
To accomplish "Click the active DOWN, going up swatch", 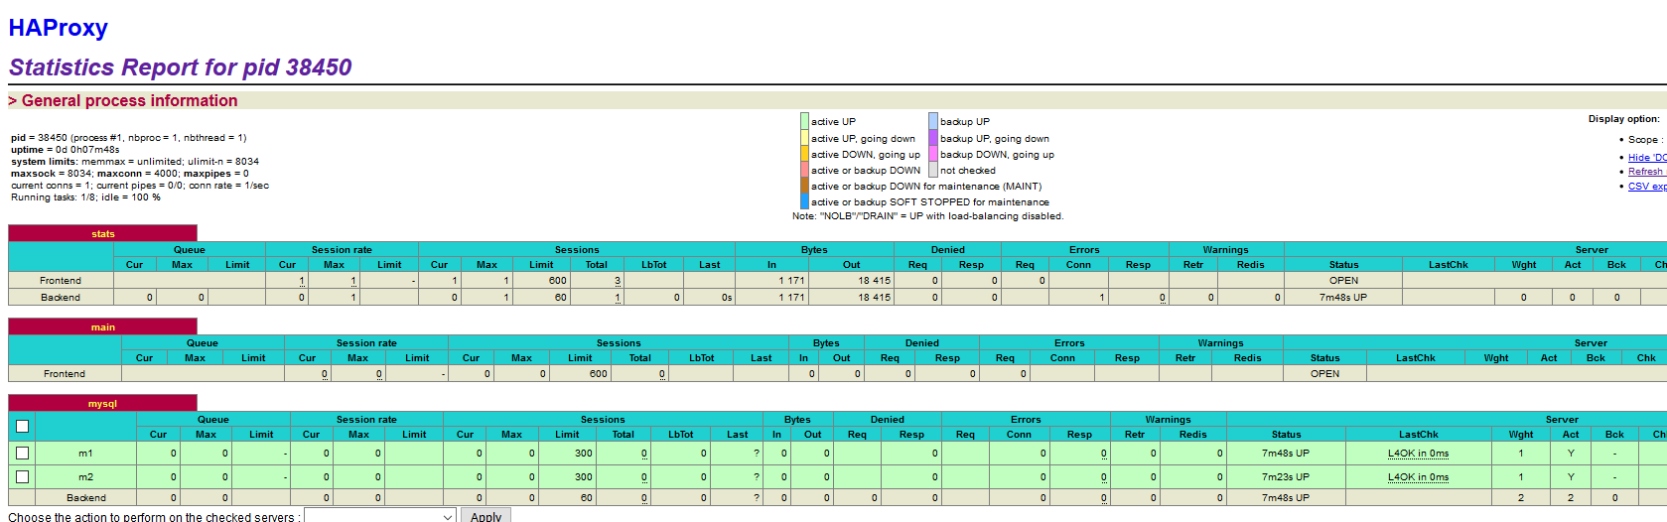I will [x=805, y=154].
